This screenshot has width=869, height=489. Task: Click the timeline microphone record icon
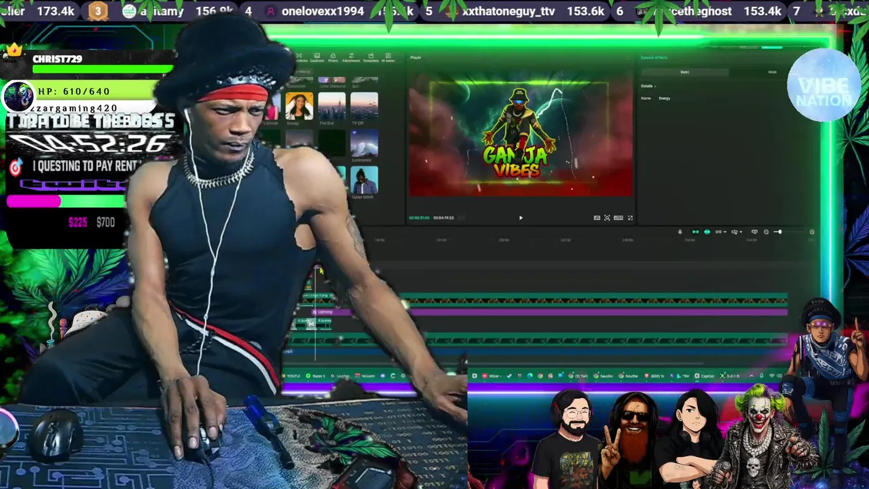point(680,232)
